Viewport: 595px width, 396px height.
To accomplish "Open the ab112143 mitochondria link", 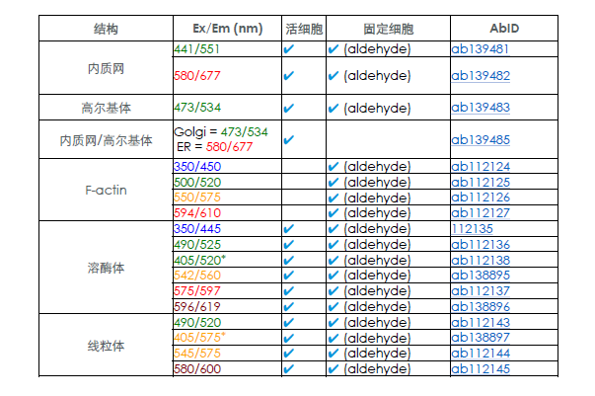I will tap(480, 322).
